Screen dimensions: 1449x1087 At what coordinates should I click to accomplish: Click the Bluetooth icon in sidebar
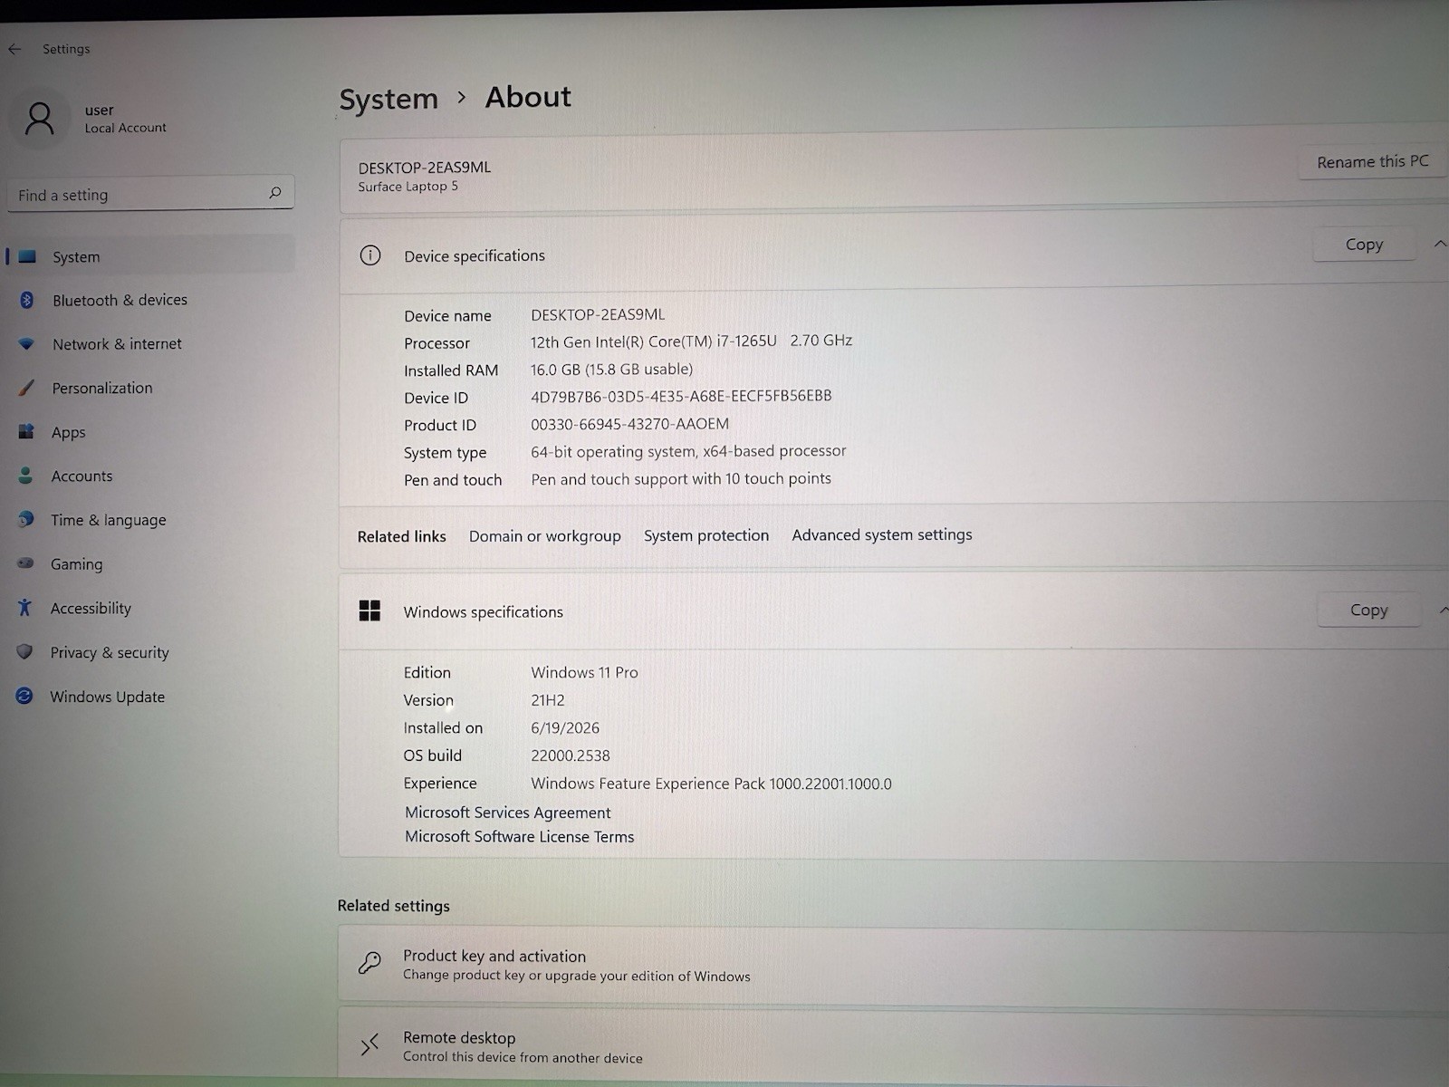pyautogui.click(x=26, y=300)
